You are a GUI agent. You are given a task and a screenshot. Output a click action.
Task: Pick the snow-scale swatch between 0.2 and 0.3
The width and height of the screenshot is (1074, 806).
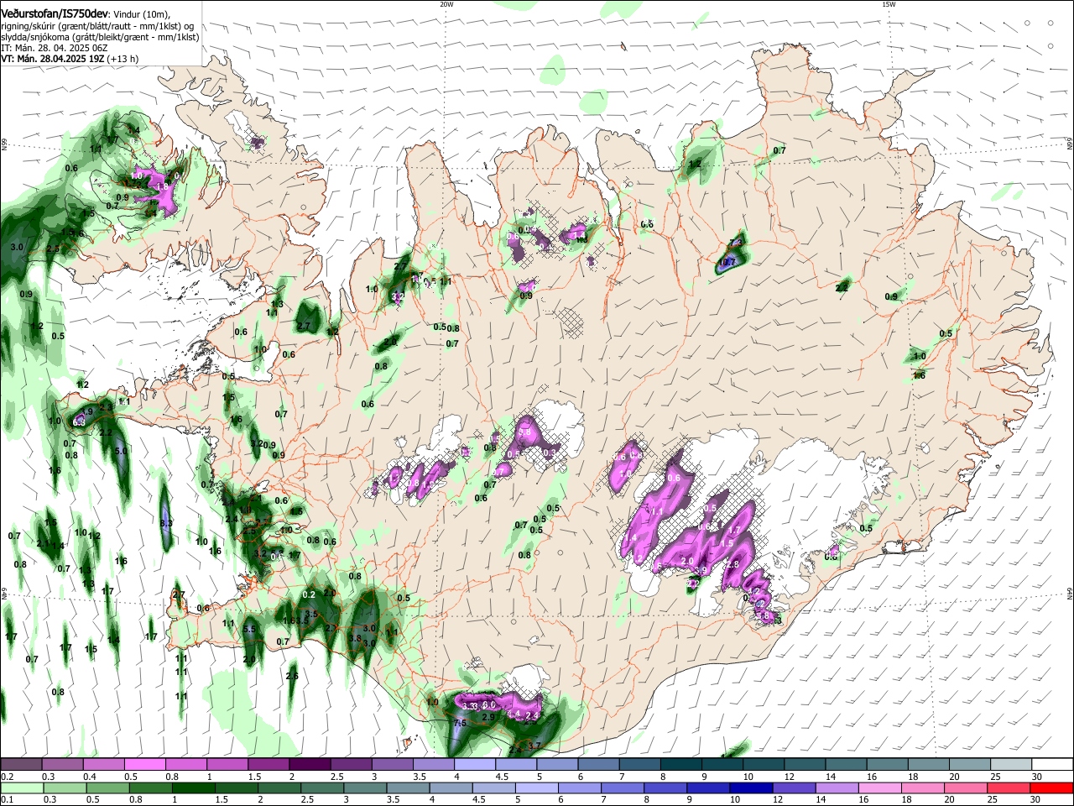(21, 764)
